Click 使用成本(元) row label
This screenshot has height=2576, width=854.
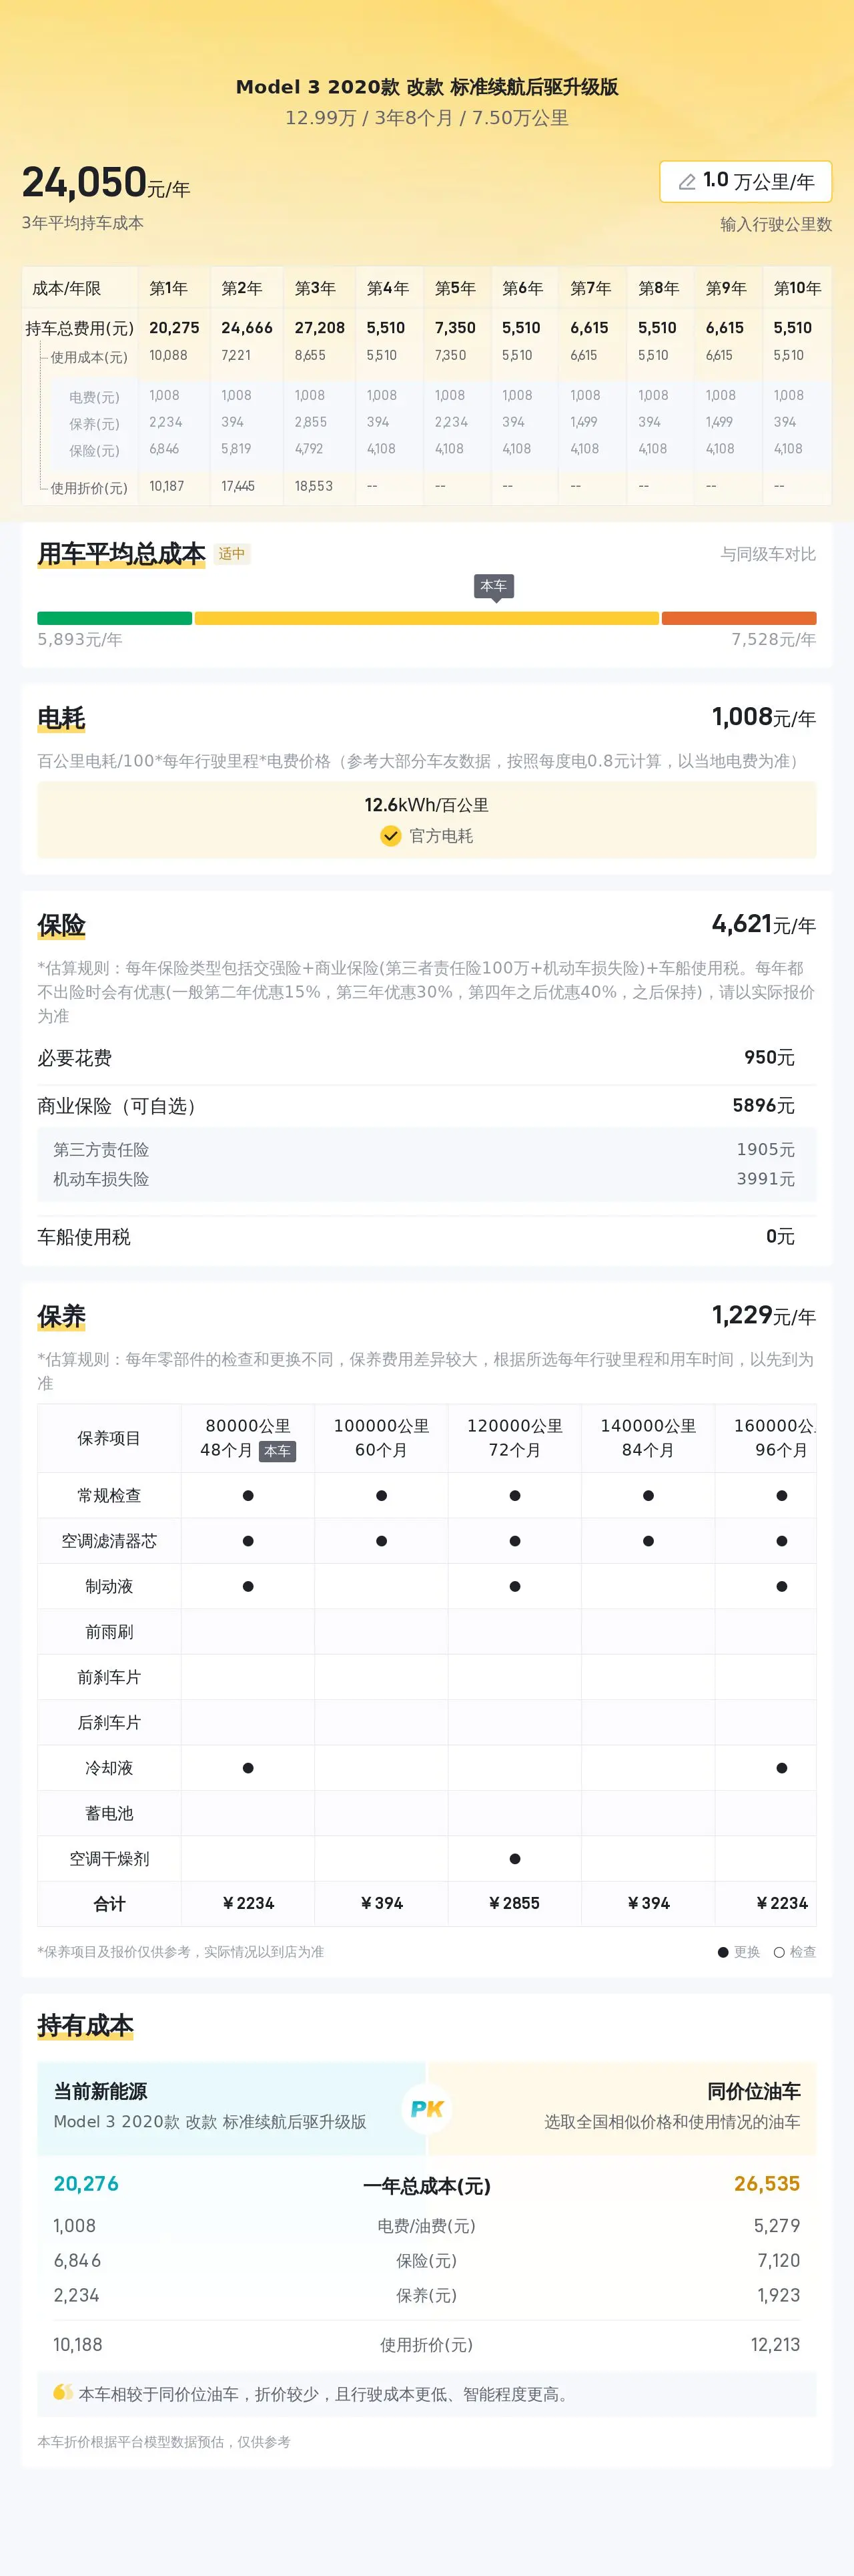89,357
